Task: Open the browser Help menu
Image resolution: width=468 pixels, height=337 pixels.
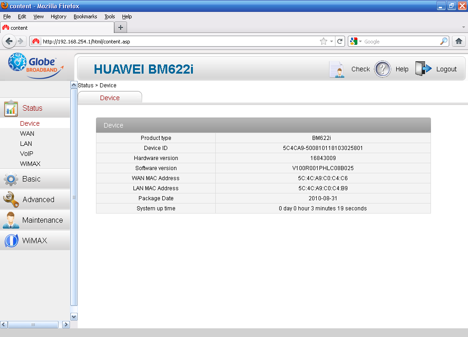Action: pyautogui.click(x=127, y=16)
